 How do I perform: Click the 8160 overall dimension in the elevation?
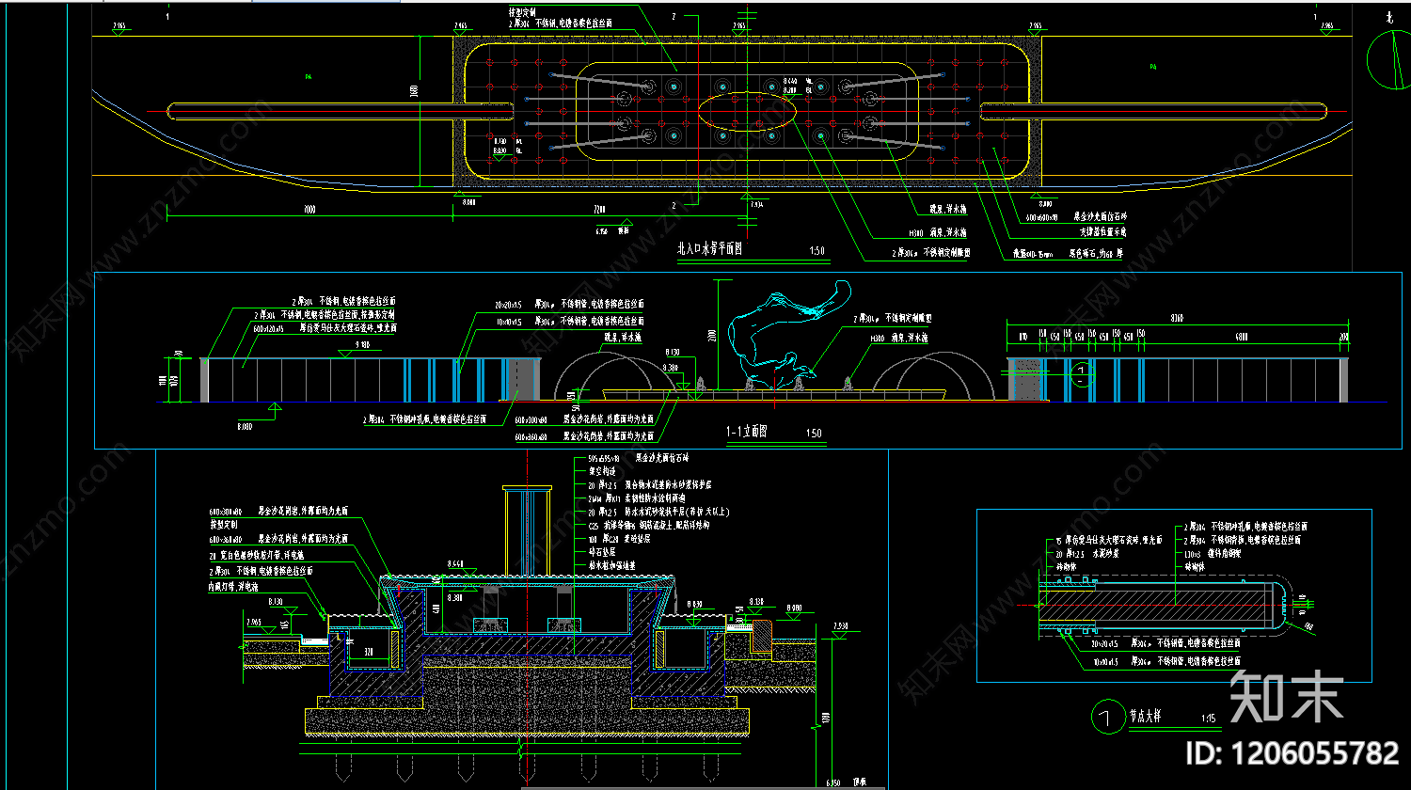pyautogui.click(x=1177, y=318)
